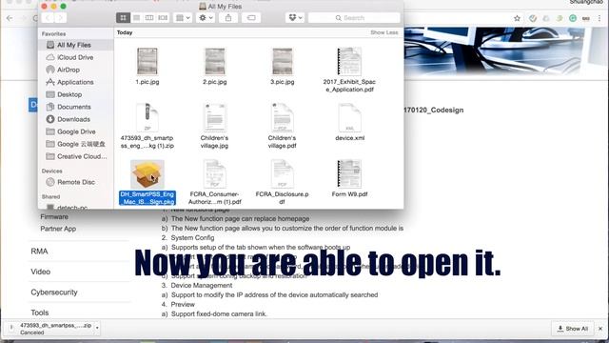This screenshot has height=343, width=609.
Task: Select Remote Disc under Devices
Action: (76, 182)
